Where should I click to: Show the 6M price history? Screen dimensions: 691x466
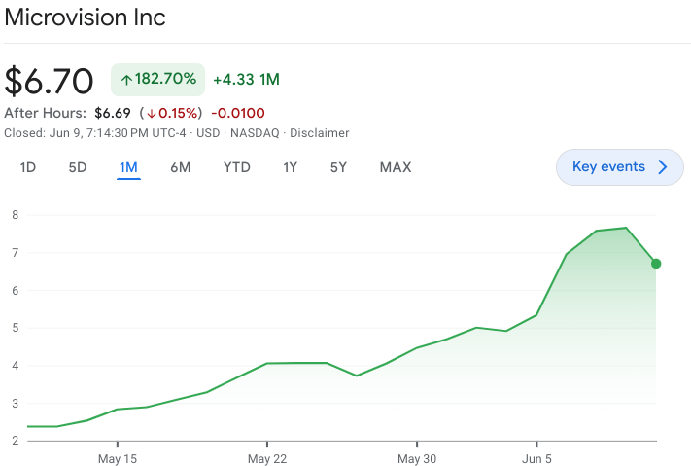[180, 167]
